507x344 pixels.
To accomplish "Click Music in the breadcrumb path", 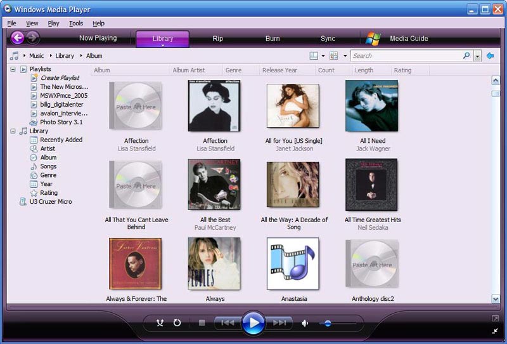I will 37,56.
